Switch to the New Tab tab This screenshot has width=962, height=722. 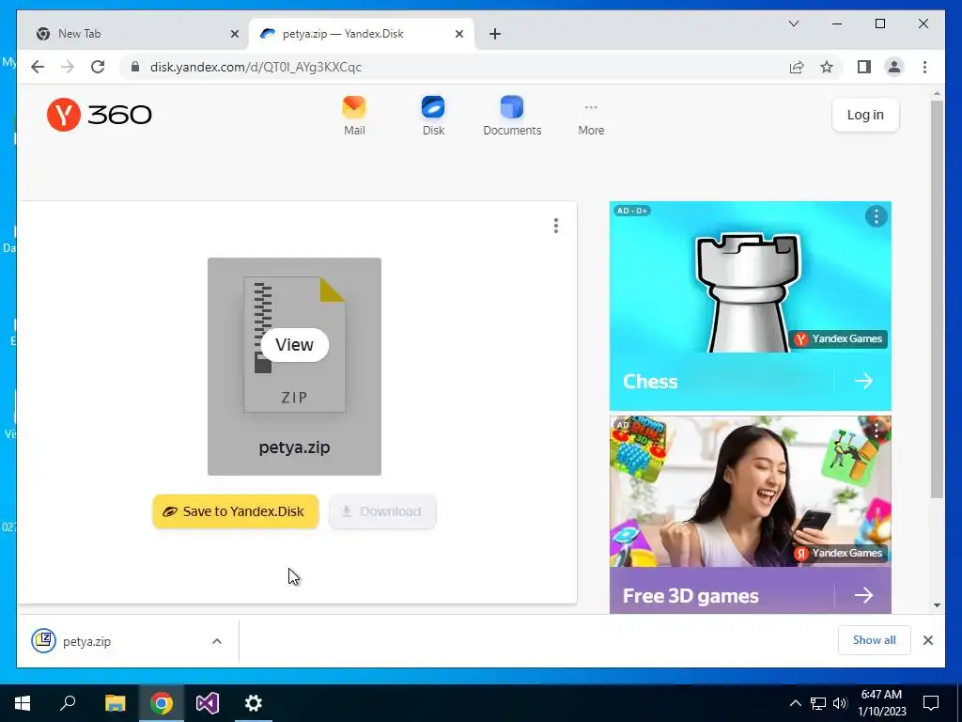pos(137,34)
